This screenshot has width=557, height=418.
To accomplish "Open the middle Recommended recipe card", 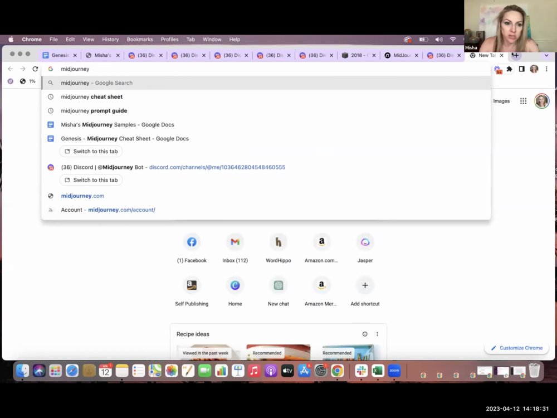I will (278, 352).
